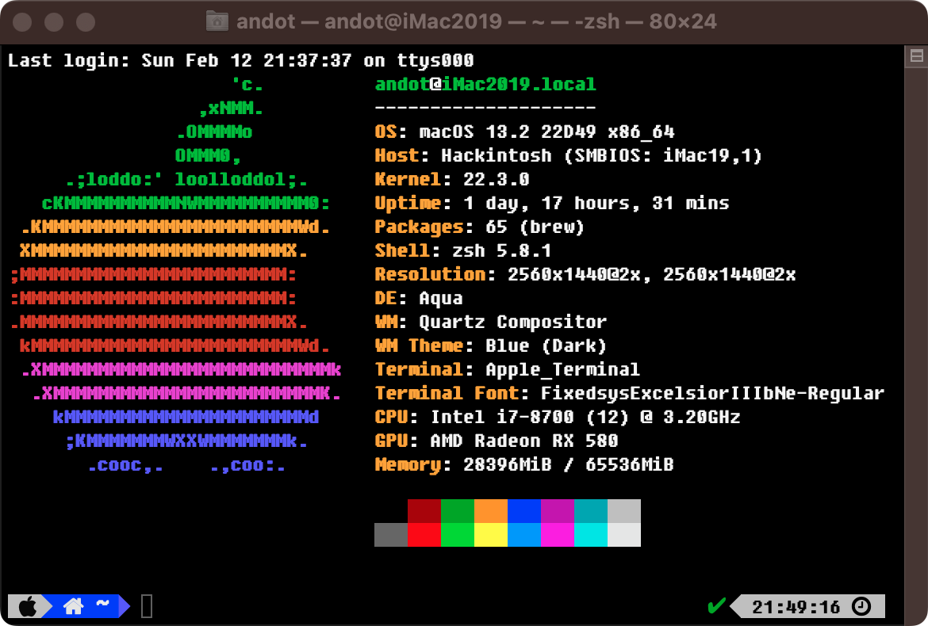Click the 'Kernel: 22.3.0' line
Image resolution: width=928 pixels, height=626 pixels.
[x=452, y=179]
